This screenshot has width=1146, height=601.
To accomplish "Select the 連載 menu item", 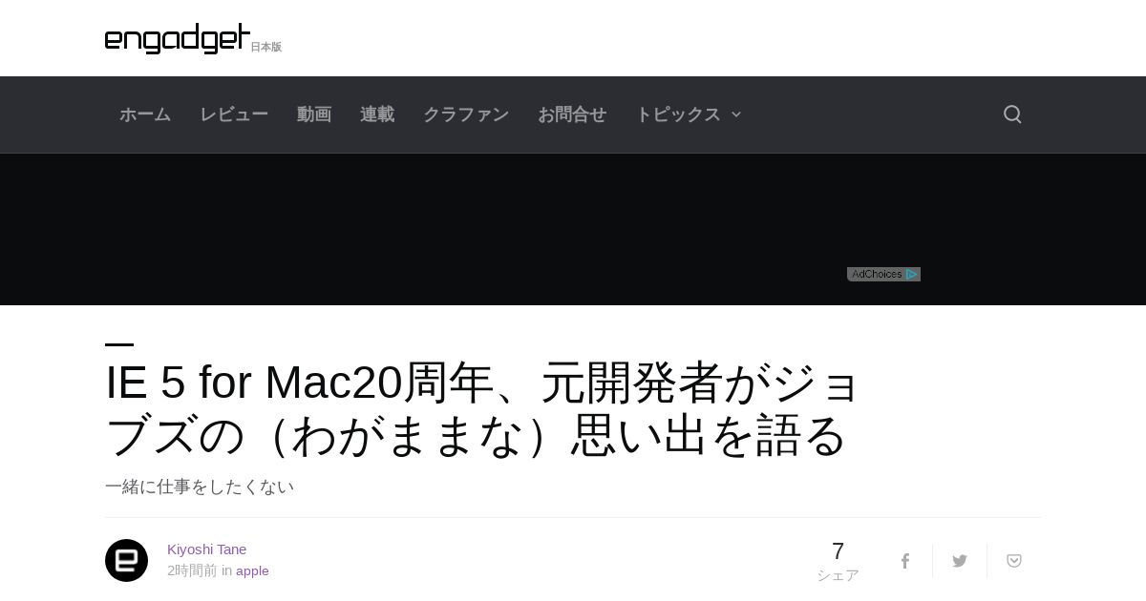I will point(377,114).
